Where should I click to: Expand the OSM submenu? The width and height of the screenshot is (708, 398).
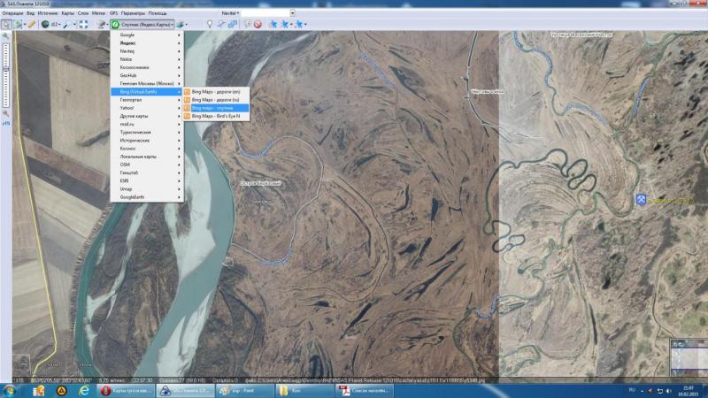point(147,165)
